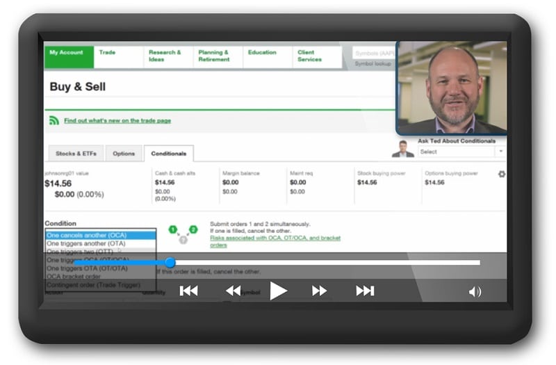Mute audio with speaker icon
This screenshot has width=556, height=365.
[x=475, y=292]
